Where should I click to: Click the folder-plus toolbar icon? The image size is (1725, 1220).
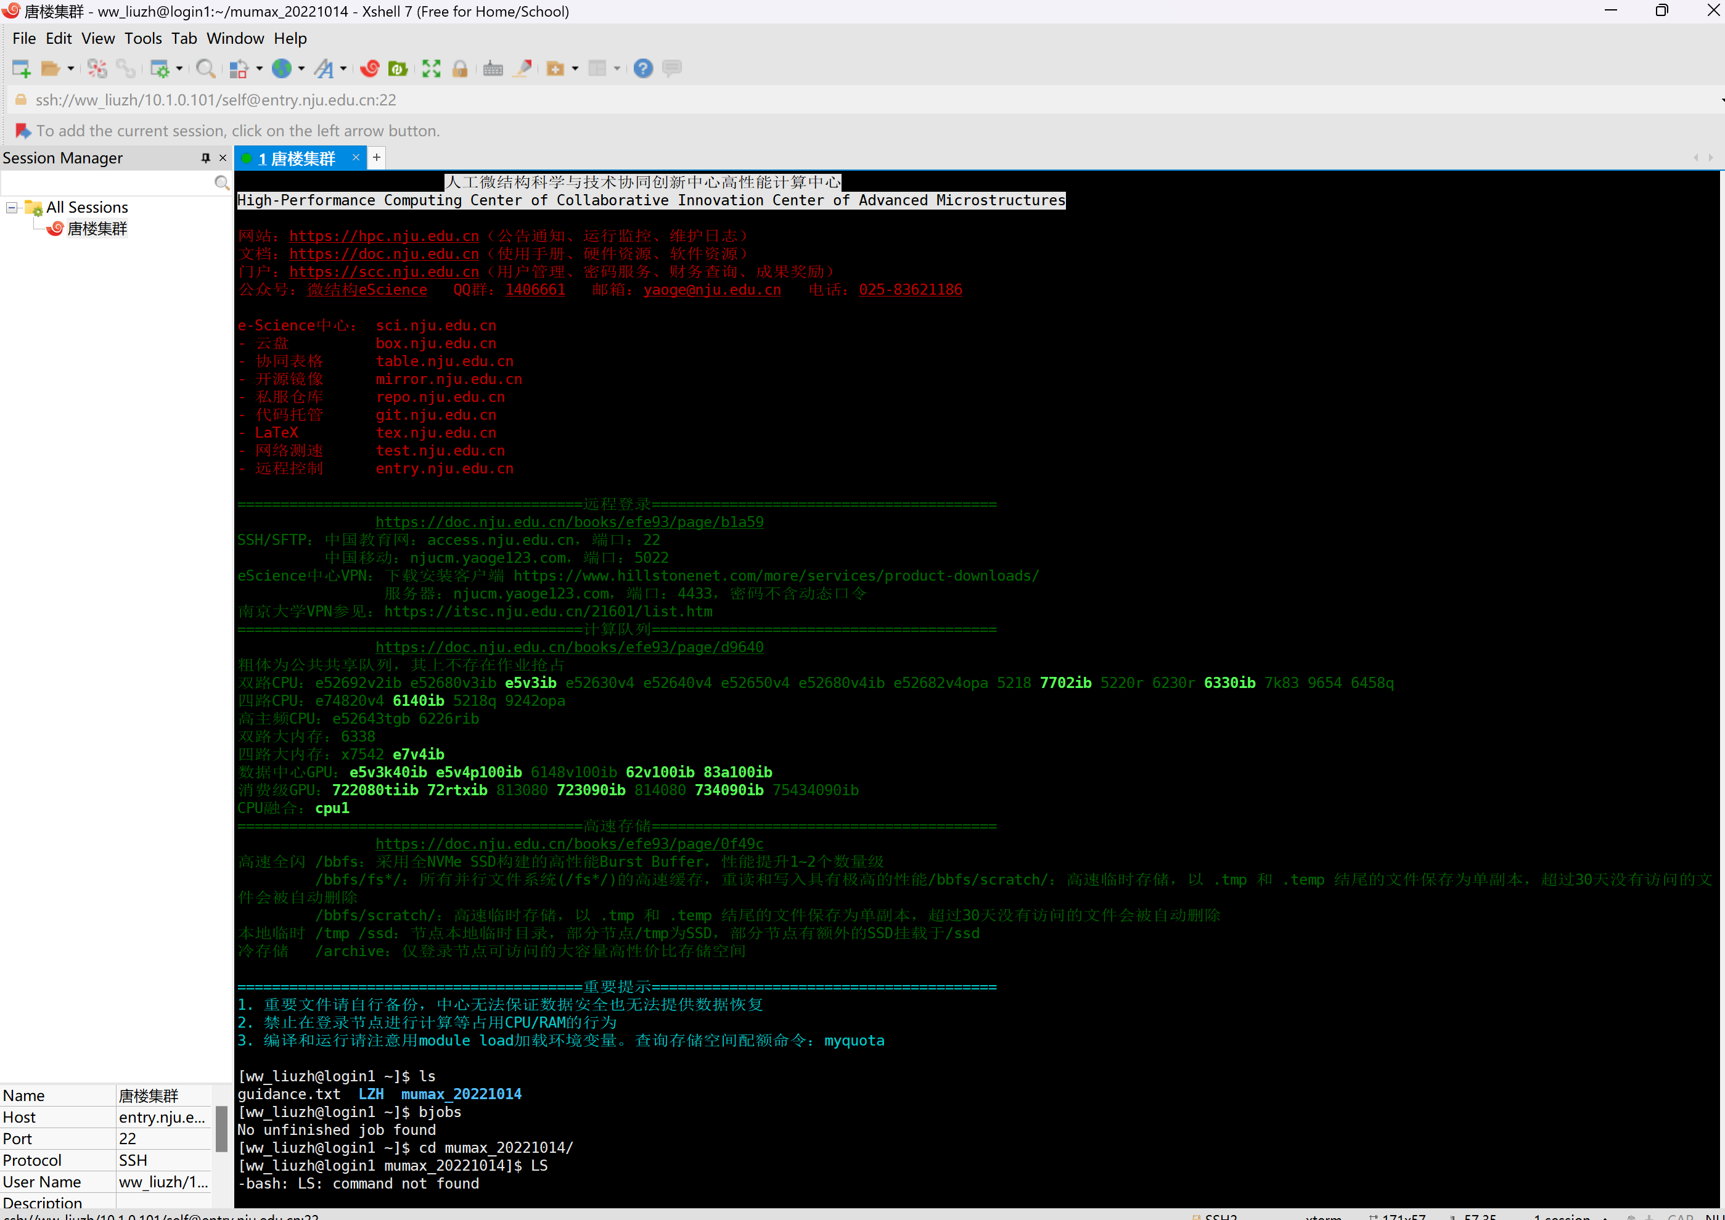coord(555,68)
